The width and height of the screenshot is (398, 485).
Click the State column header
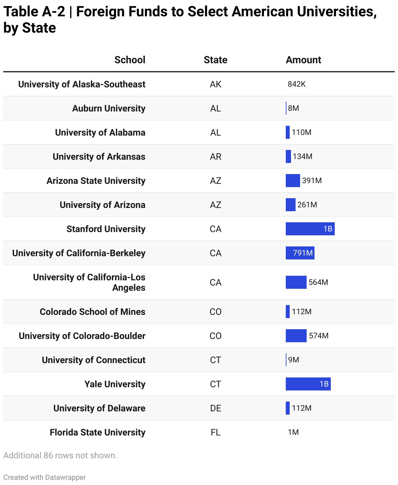pos(215,60)
